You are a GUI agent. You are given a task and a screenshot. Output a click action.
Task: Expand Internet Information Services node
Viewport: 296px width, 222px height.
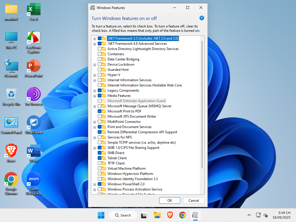click(x=95, y=80)
